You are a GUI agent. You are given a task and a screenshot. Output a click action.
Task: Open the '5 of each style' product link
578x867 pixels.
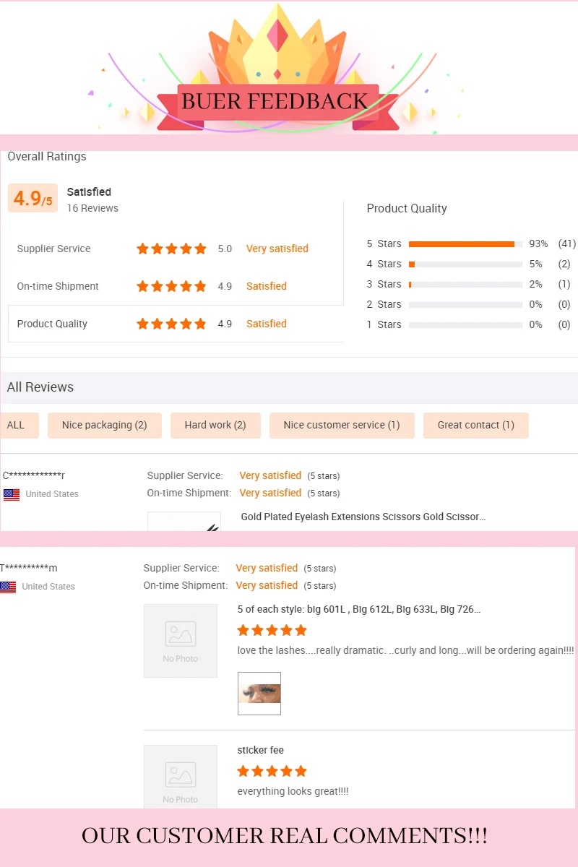tap(358, 609)
